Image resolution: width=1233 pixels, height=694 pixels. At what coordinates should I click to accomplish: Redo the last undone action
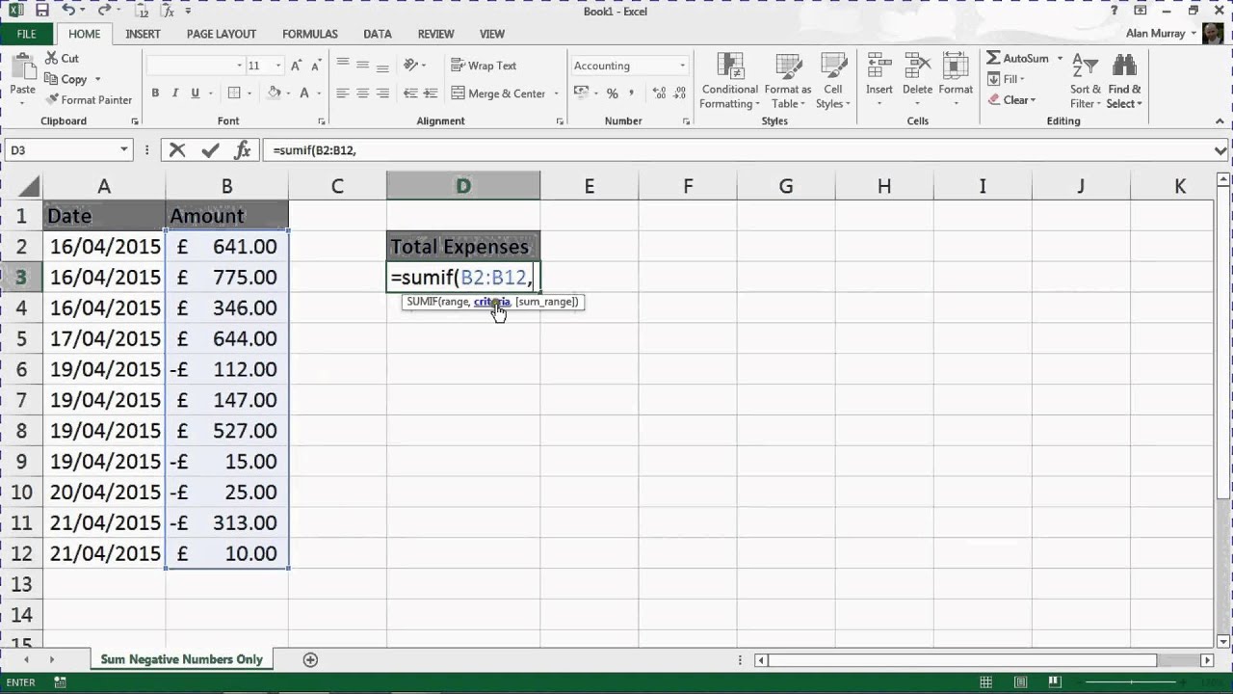coord(104,11)
